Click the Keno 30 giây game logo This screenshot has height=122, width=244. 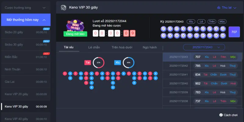coord(75,26)
